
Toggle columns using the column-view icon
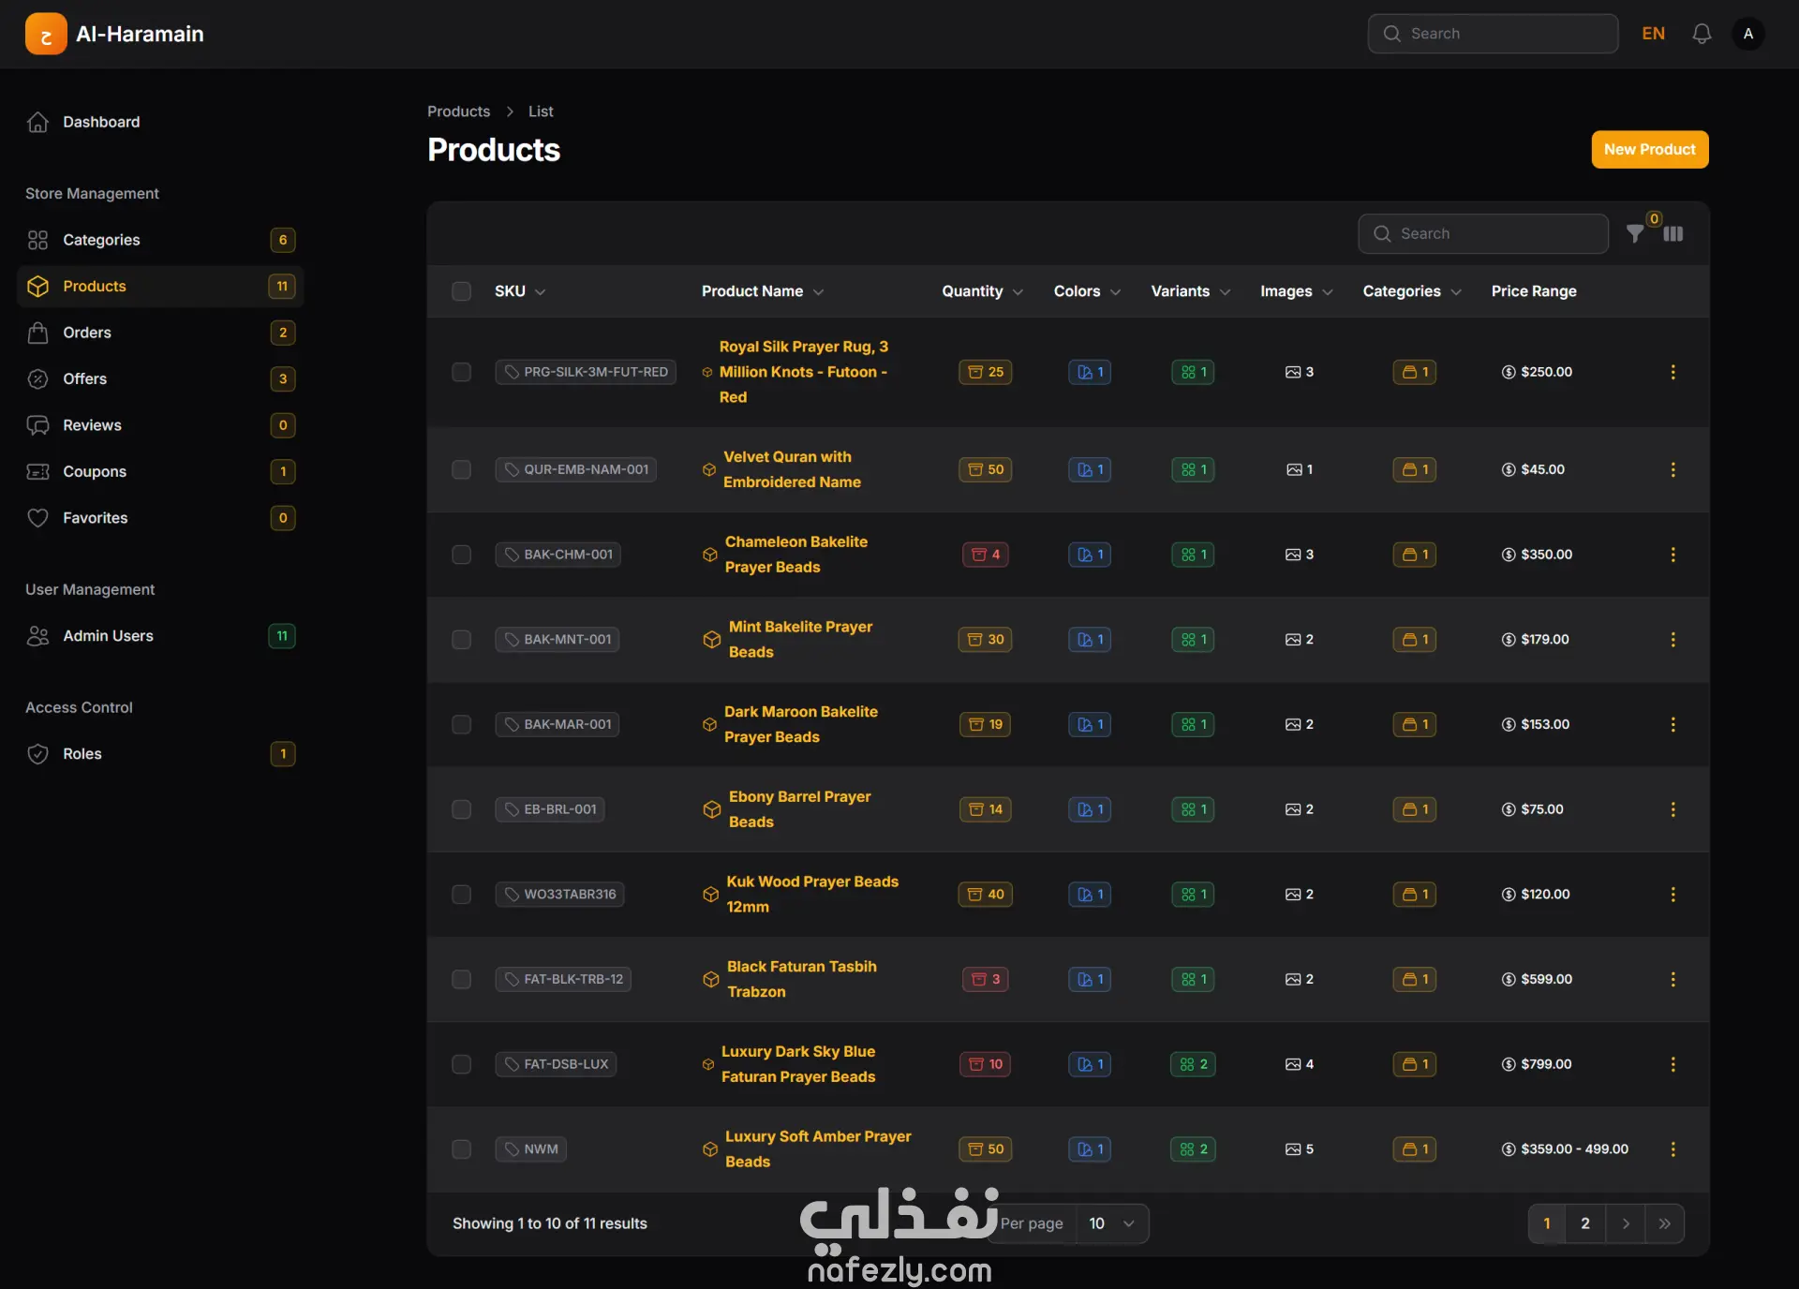[1673, 234]
